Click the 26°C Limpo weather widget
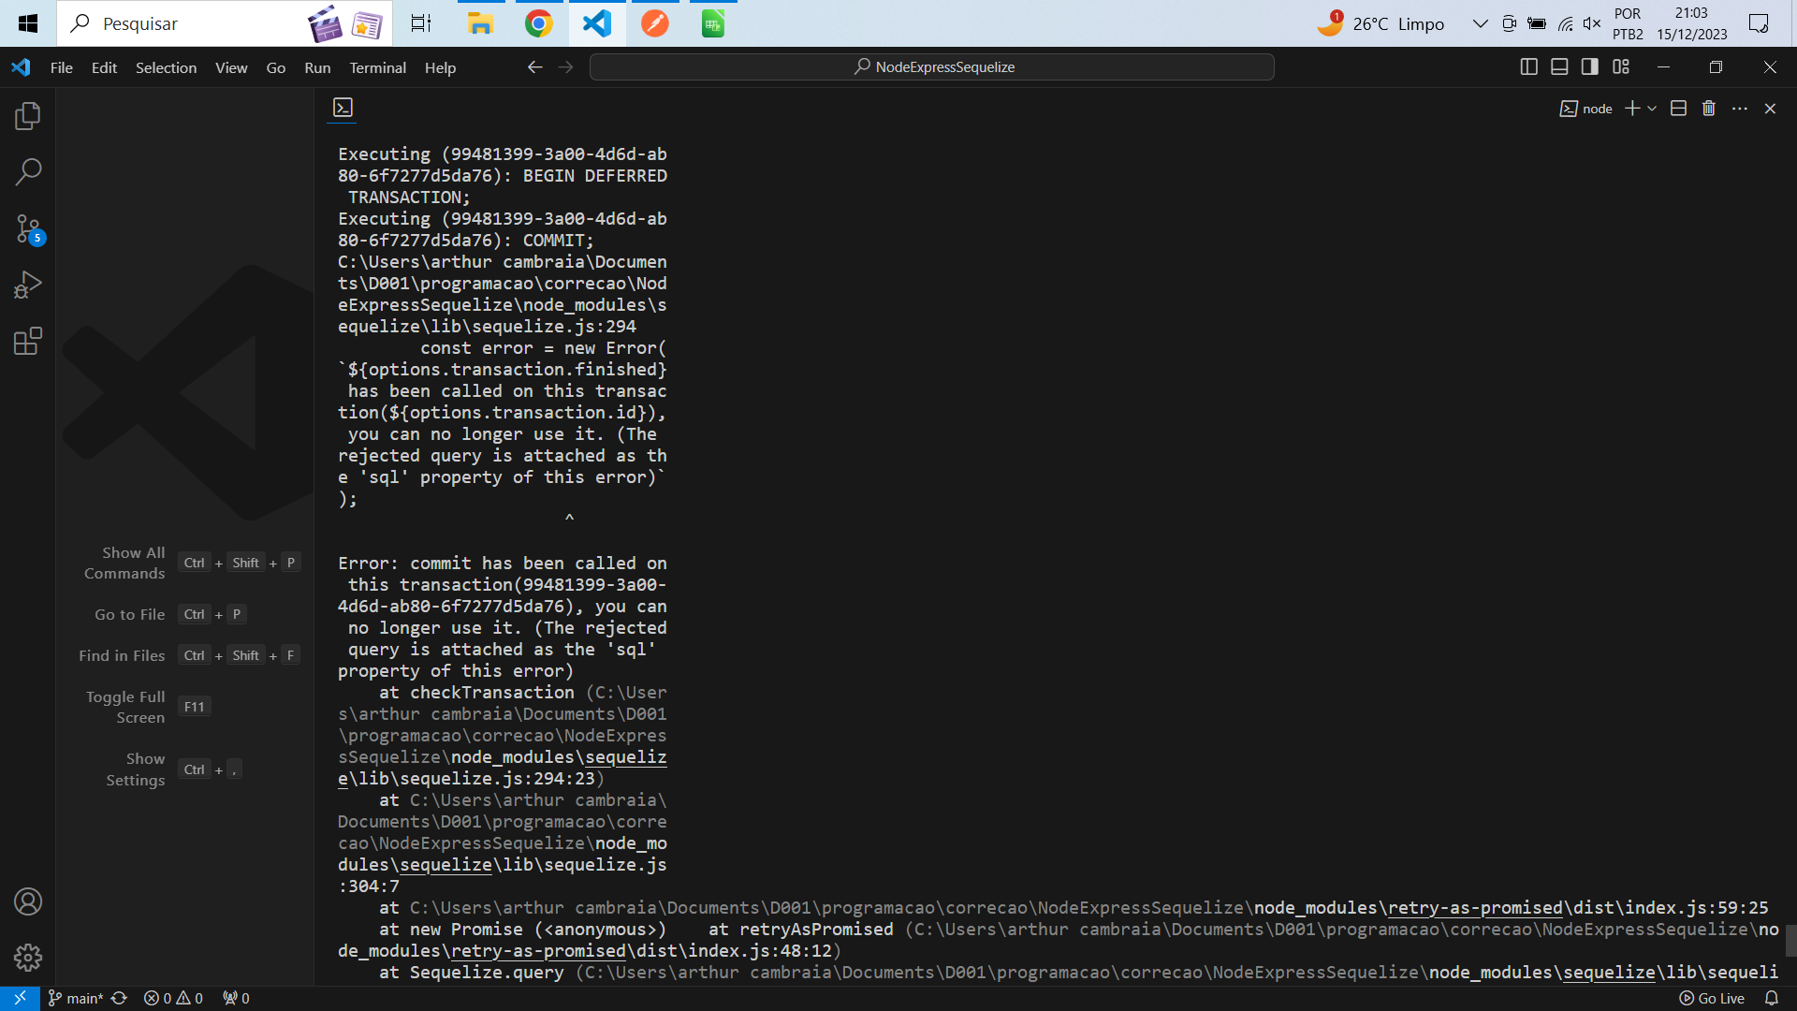Screen dimensions: 1797x1011 (1381, 23)
